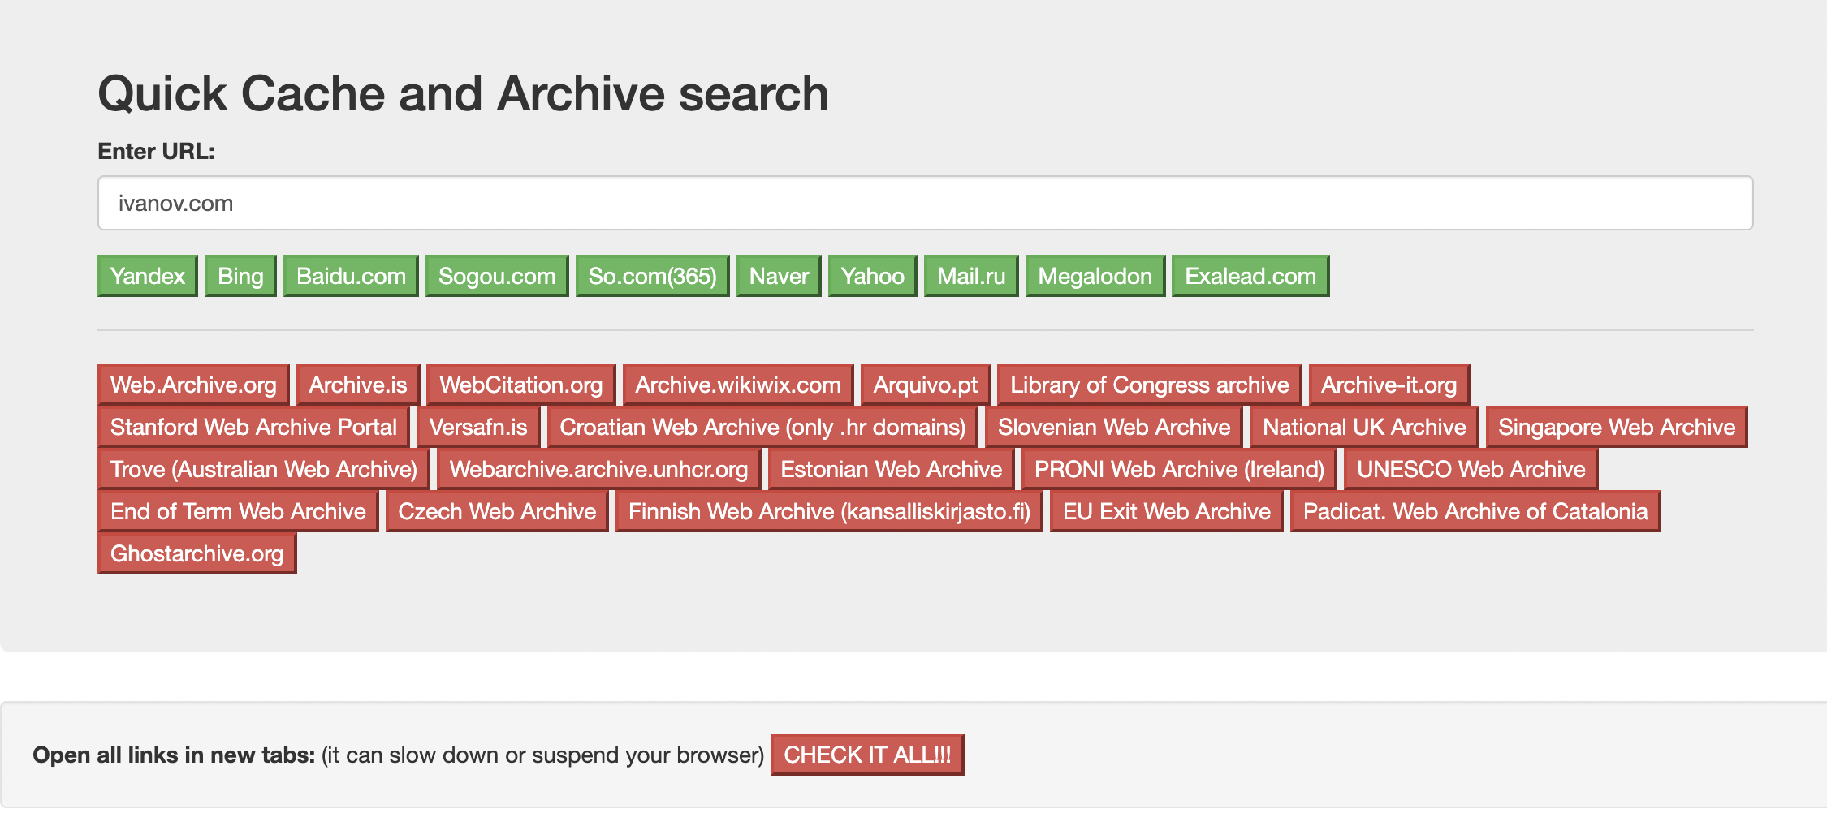
Task: Open the National UK Archive
Action: pyautogui.click(x=1364, y=427)
